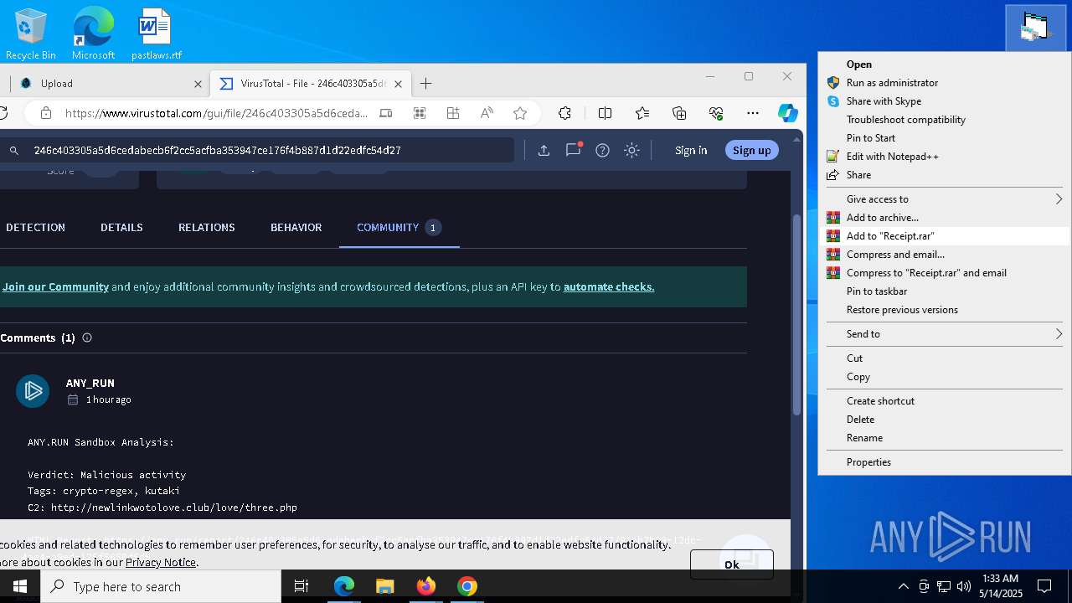
Task: Open the Favorites list
Action: click(642, 113)
